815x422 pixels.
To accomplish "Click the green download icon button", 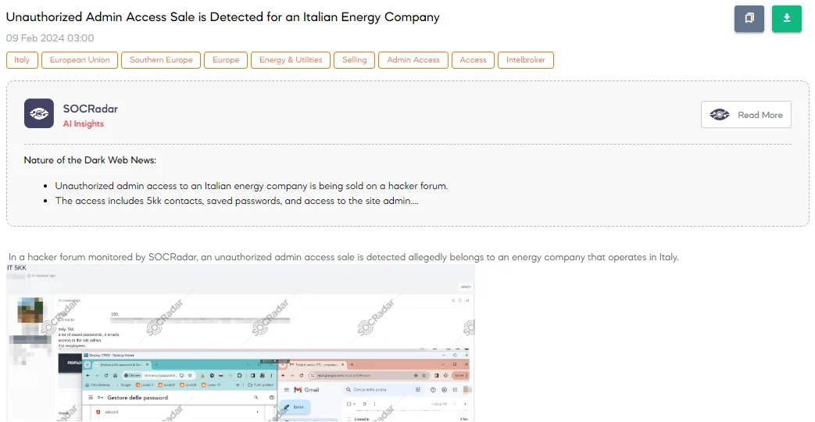I will pyautogui.click(x=786, y=19).
